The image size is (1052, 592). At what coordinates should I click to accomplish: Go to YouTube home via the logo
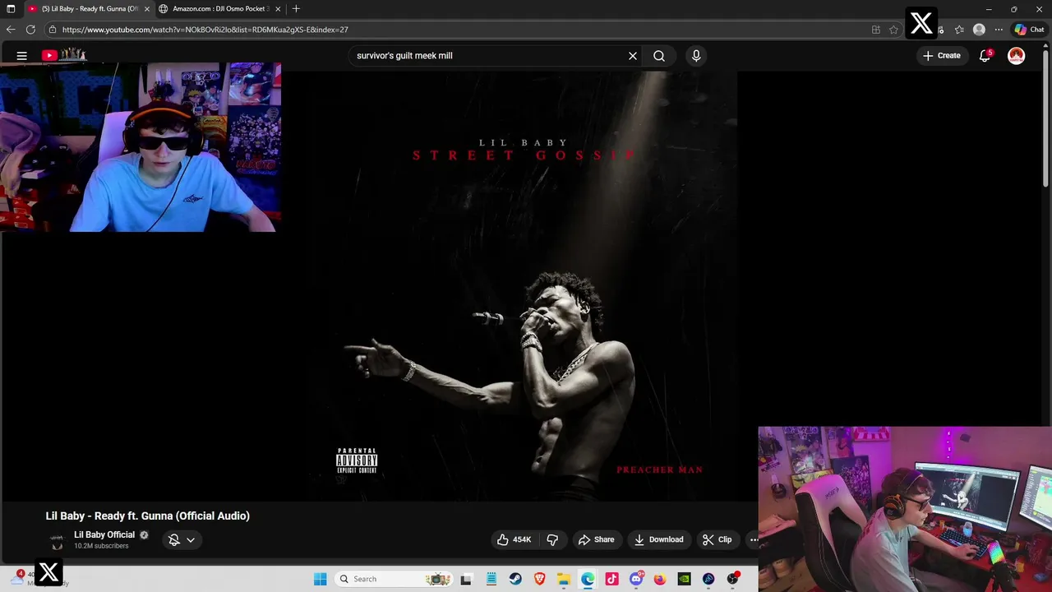[64, 55]
